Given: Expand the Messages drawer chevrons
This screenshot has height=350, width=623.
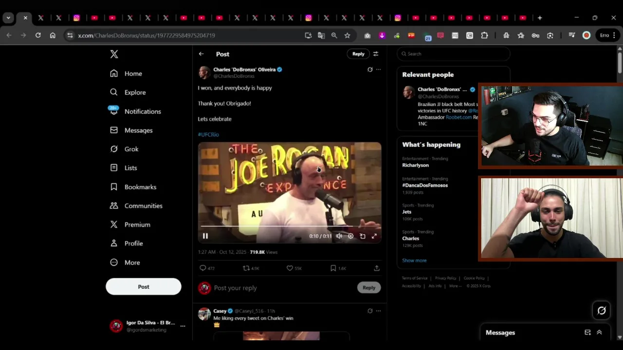Looking at the screenshot, I should [x=599, y=332].
